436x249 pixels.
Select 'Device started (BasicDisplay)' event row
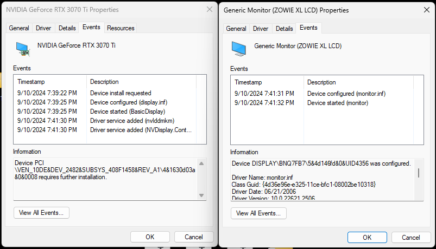click(x=105, y=112)
